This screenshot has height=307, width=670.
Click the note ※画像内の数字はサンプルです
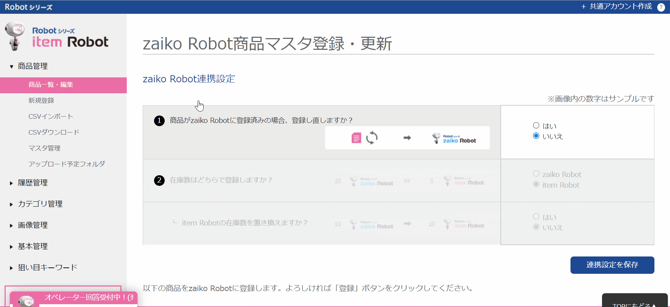coord(601,99)
